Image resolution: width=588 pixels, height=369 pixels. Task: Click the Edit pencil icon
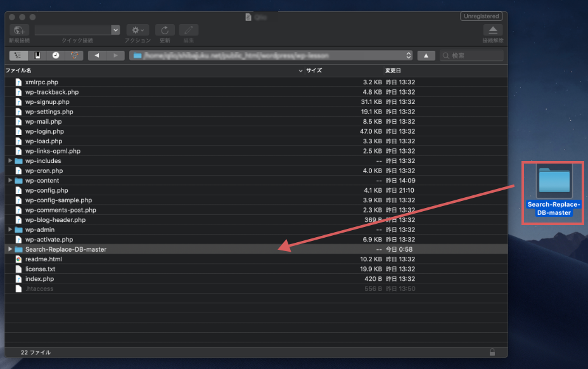[188, 30]
